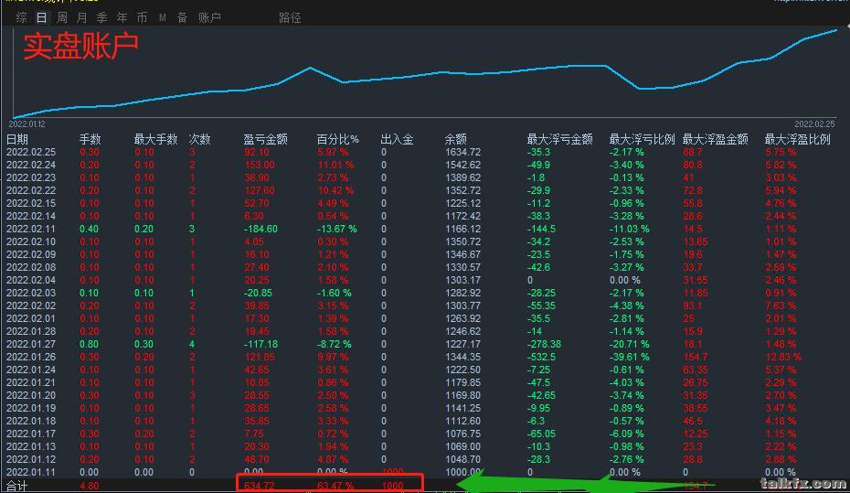
Task: Click total lots value 4.80
Action: pos(89,486)
